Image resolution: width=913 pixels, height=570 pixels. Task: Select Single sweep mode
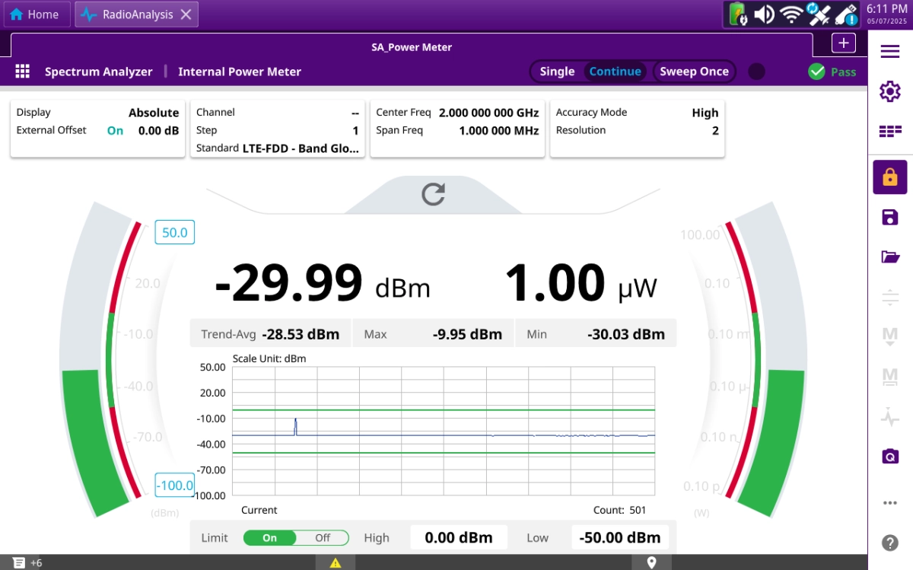tap(557, 72)
